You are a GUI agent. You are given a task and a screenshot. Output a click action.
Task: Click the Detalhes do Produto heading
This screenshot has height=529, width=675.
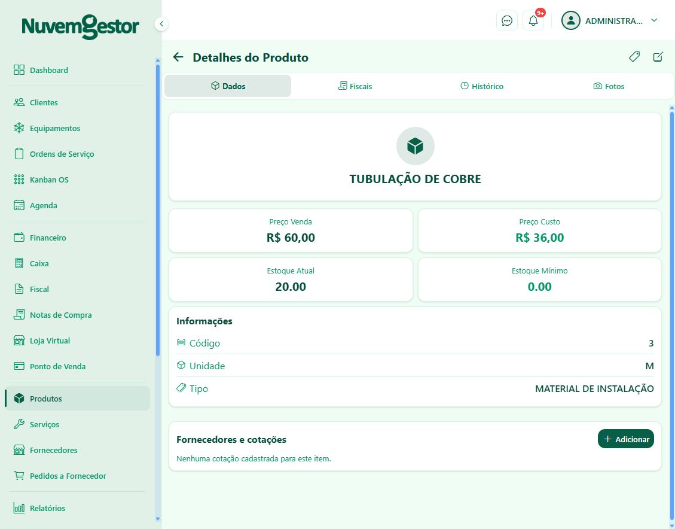pos(251,57)
